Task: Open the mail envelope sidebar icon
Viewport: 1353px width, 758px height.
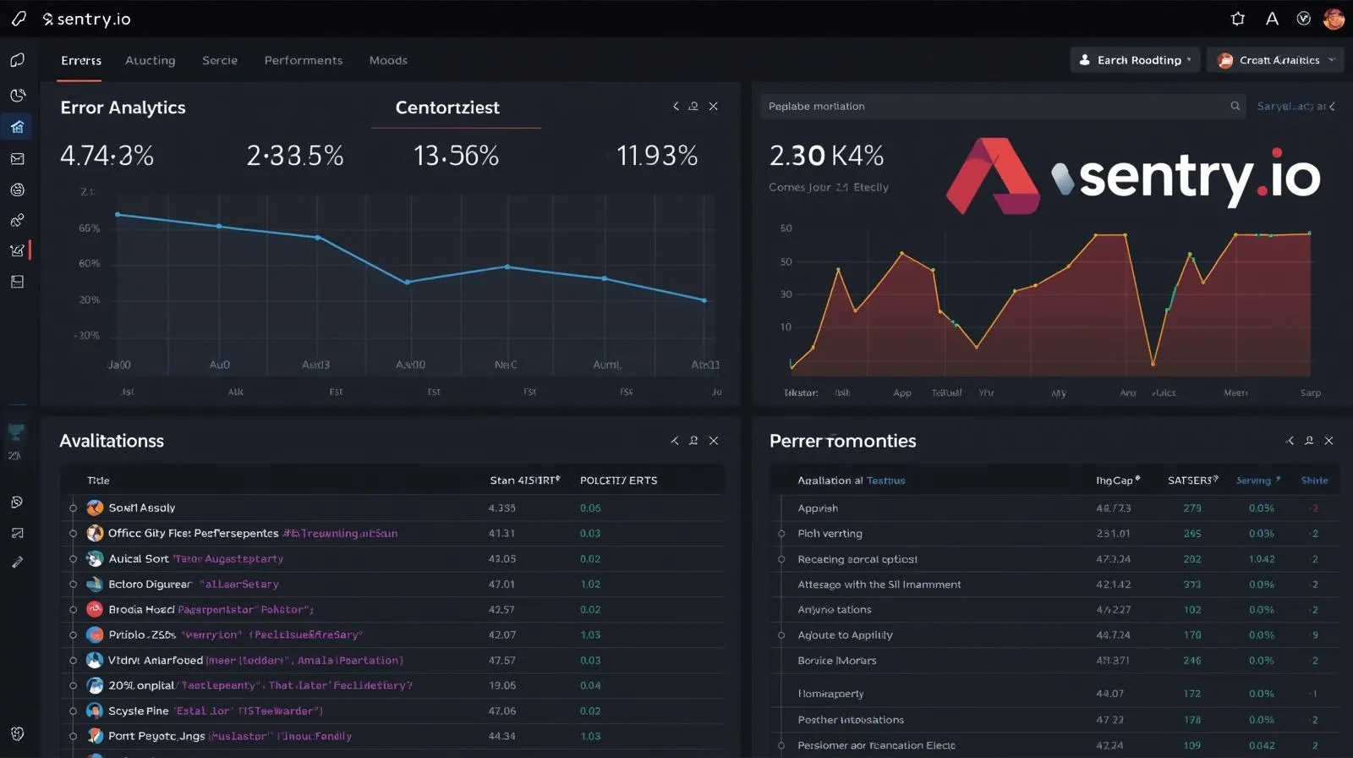Action: pos(17,158)
